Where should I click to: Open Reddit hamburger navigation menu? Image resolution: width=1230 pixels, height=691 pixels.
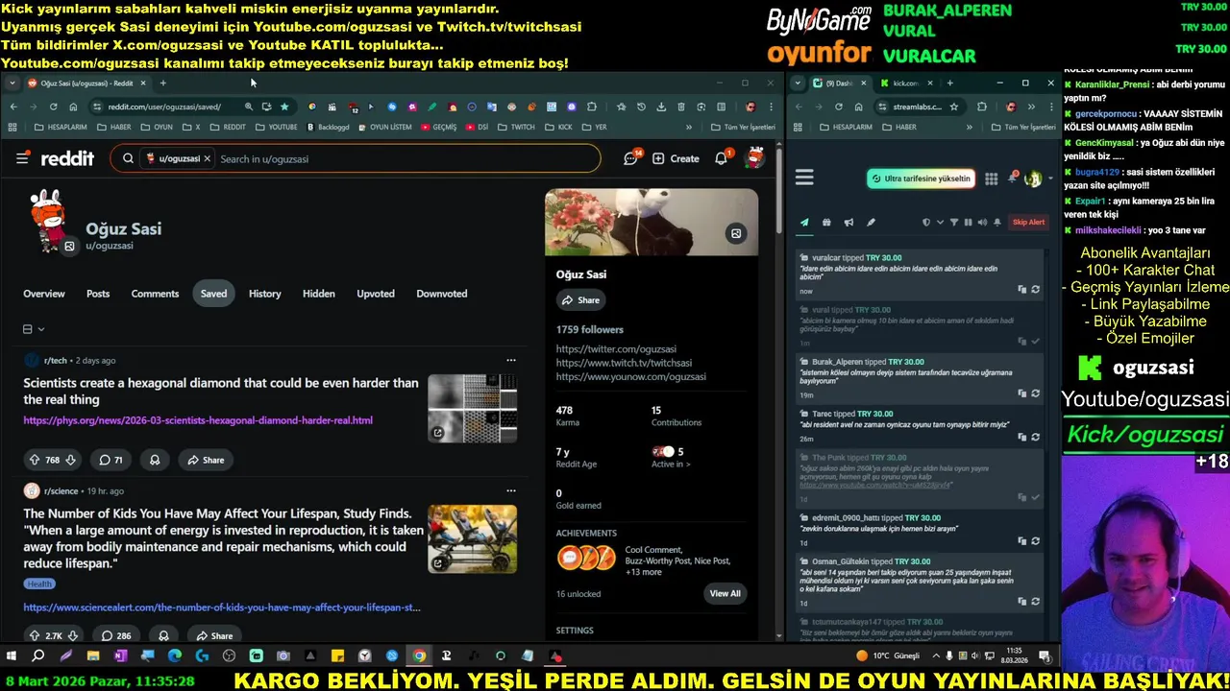tap(22, 158)
